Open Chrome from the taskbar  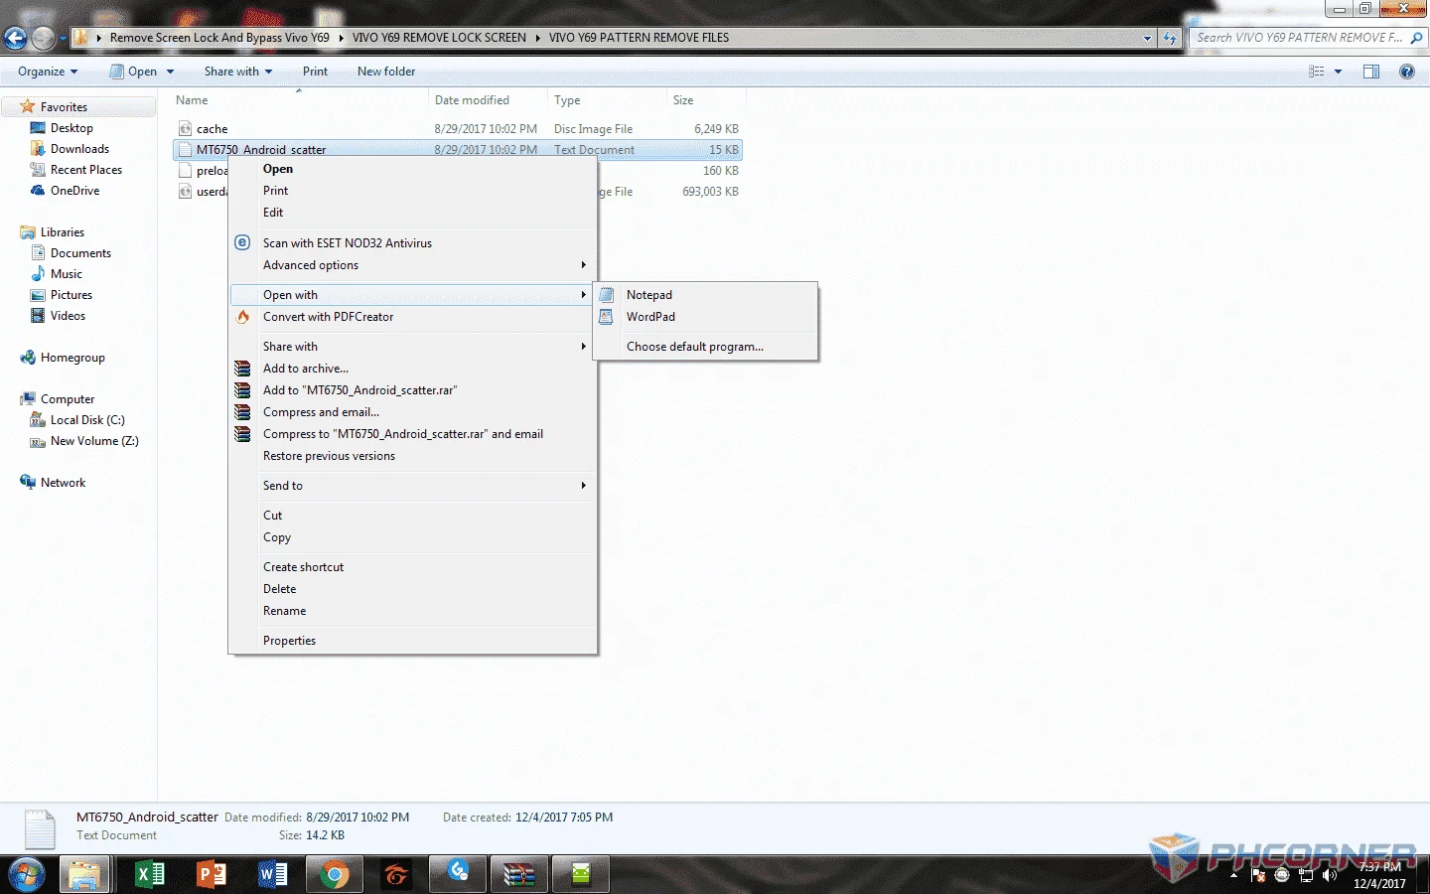pos(335,874)
